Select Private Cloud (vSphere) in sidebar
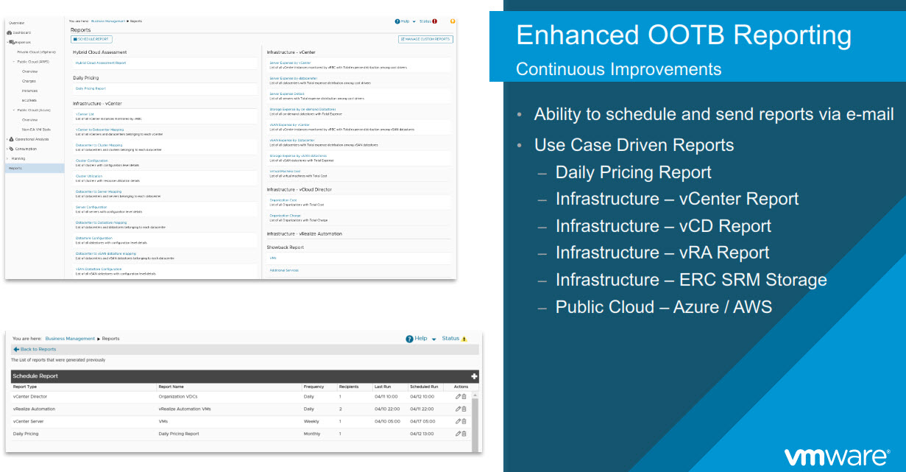The width and height of the screenshot is (906, 472). [x=37, y=52]
